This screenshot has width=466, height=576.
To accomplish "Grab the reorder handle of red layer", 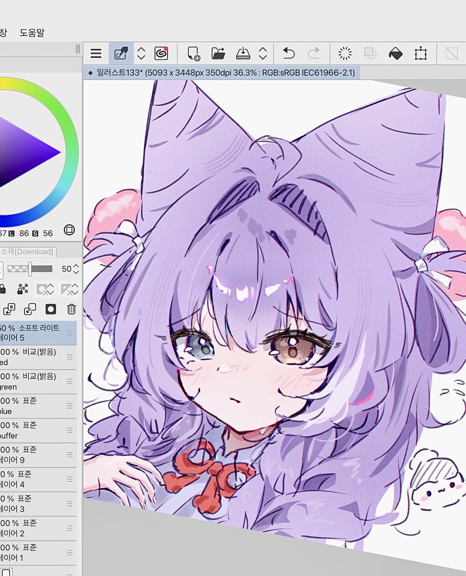I will (x=70, y=357).
